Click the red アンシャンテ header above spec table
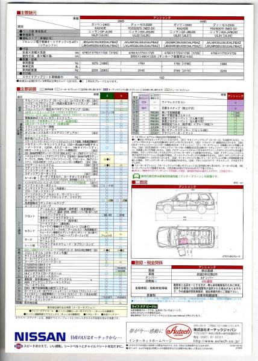The height and width of the screenshot is (361, 258). pos(162,17)
